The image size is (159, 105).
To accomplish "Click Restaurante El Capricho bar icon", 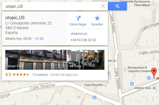I will coord(125,69).
